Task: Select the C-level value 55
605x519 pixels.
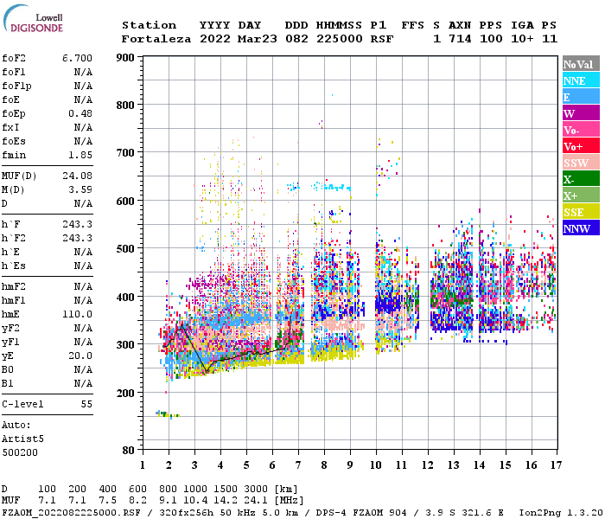Action: tap(86, 404)
